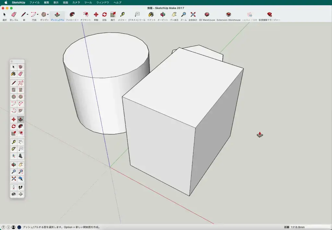Select the pie arc tool in palette

click(x=20, y=110)
